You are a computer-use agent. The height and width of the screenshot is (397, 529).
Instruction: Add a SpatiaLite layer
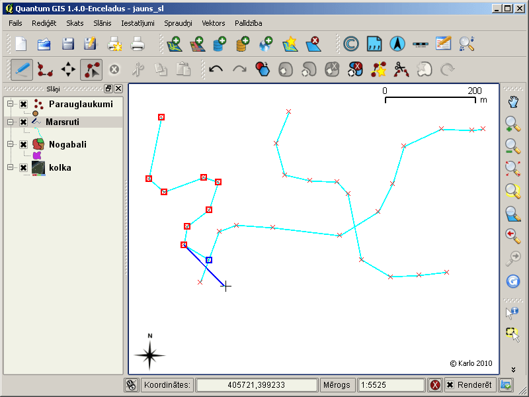[243, 44]
